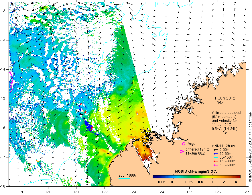Click the colorbar tick value 1

pyautogui.click(x=212, y=182)
